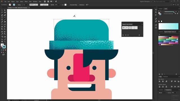Screen dimensions: 180x101
Task: Open the Select menu
Action: [22, 2]
